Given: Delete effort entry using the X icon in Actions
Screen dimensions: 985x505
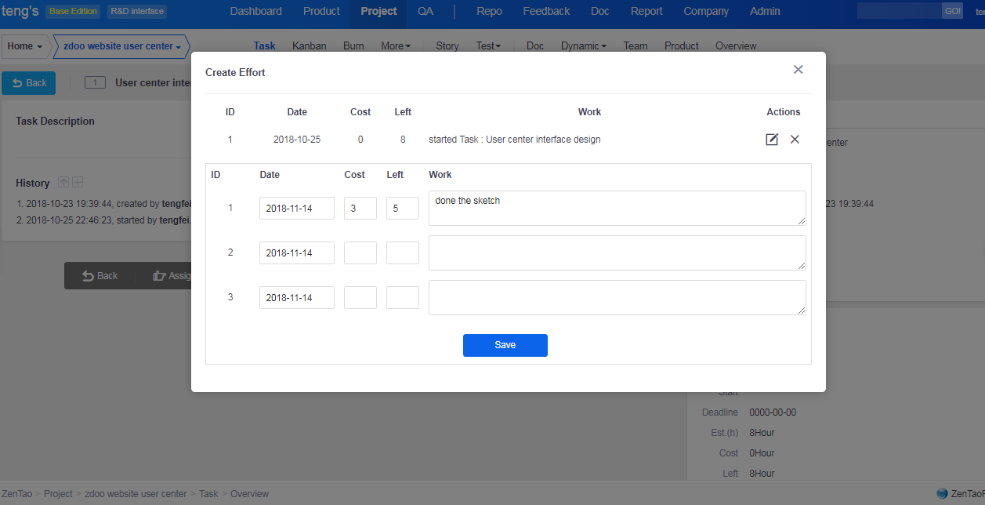Looking at the screenshot, I should pos(795,140).
